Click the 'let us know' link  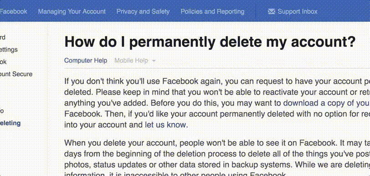pyautogui.click(x=165, y=125)
